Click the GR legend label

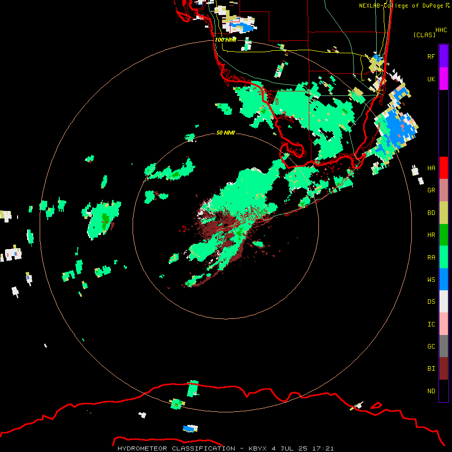click(x=431, y=190)
